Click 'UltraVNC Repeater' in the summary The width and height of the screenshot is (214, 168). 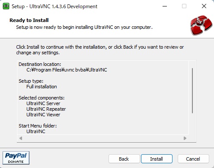(x=46, y=109)
